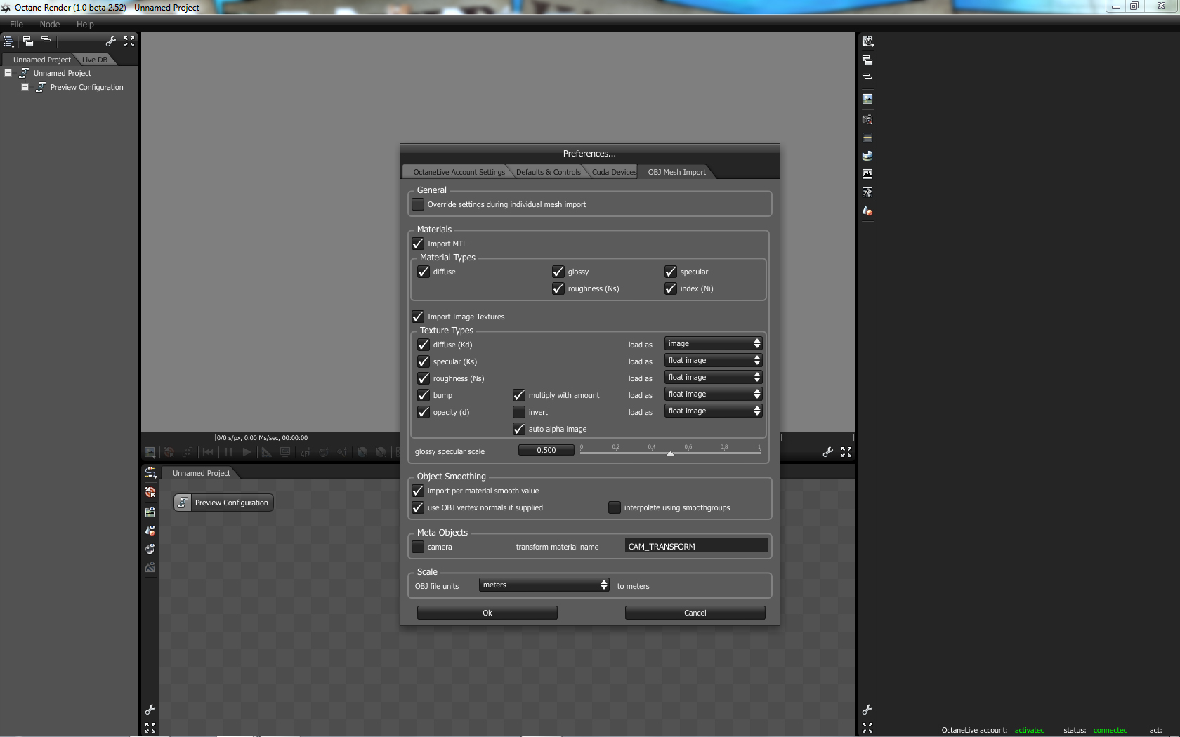Click the wrench icon at bottom of right panel
This screenshot has width=1180, height=737.
(867, 710)
